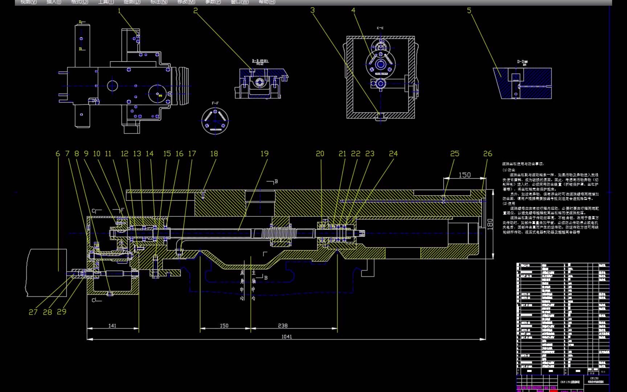Select part balloon number 25
Image resolution: width=627 pixels, height=392 pixels.
[455, 154]
